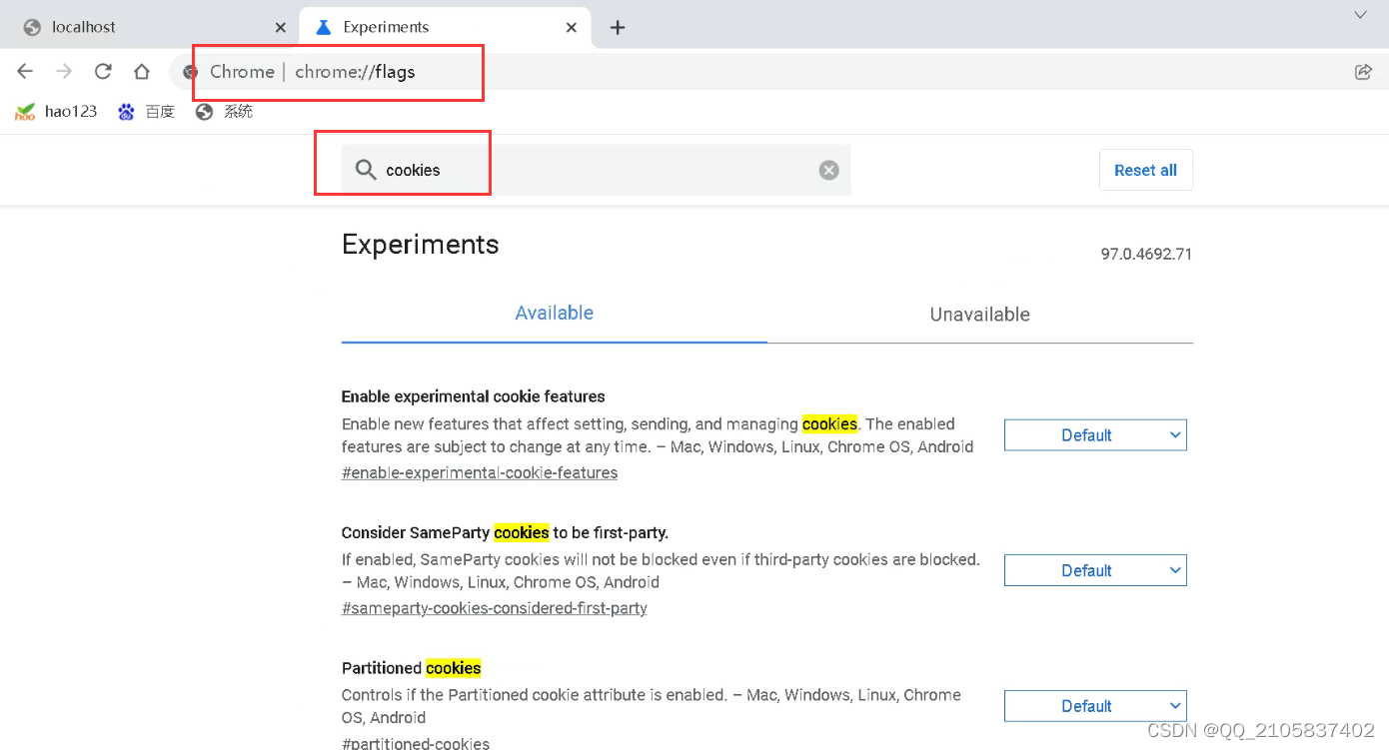Go back to the previous page

coord(25,71)
